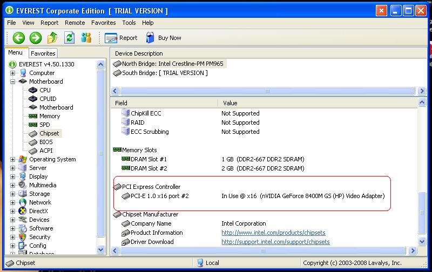Click the device description horizontal scrollbar thumb
The image size is (432, 272).
click(267, 91)
